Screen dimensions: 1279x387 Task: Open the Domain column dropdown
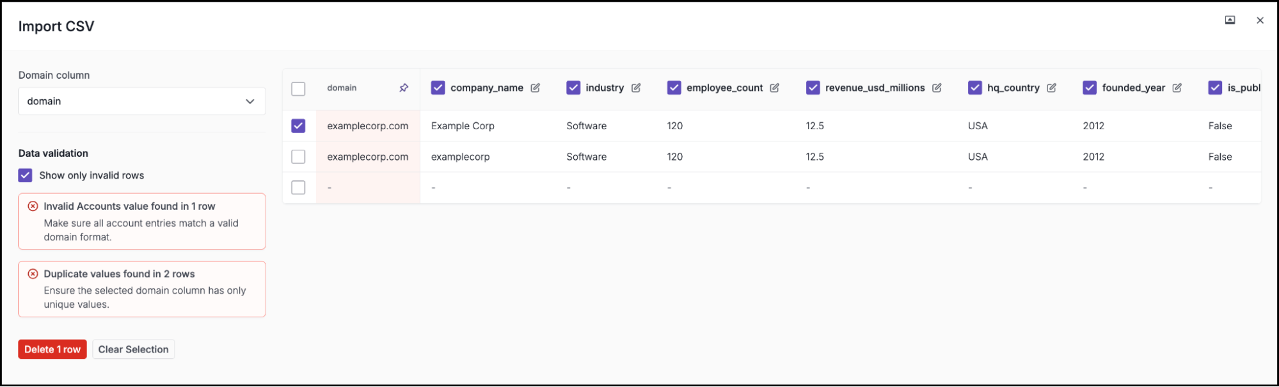coord(141,100)
